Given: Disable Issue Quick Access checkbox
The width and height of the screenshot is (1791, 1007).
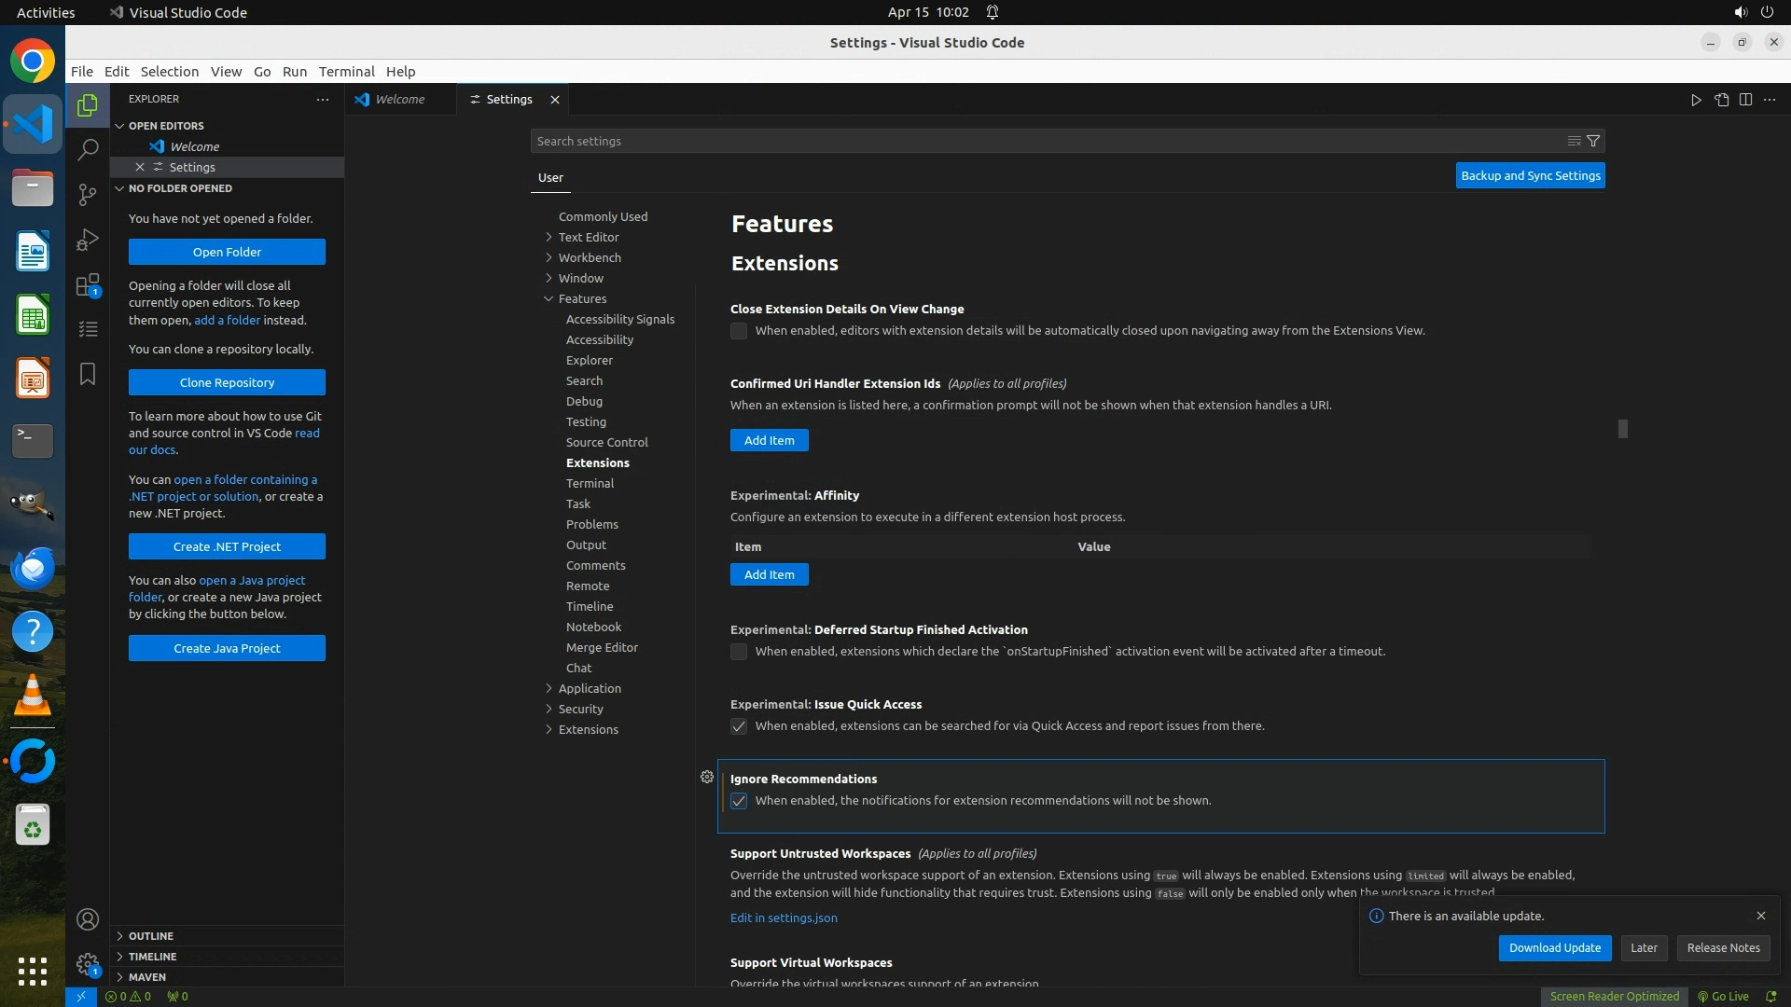Looking at the screenshot, I should point(739,726).
